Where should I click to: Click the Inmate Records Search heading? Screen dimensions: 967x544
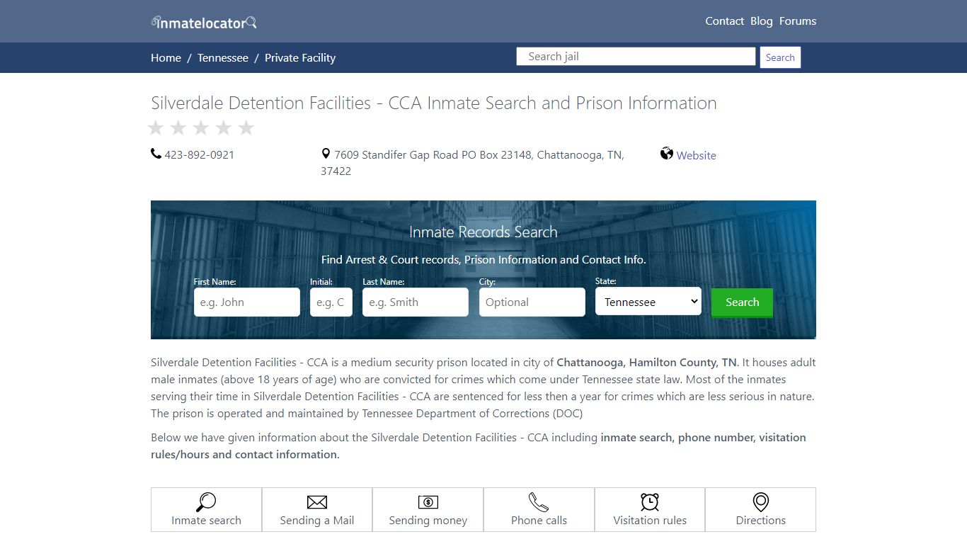coord(483,232)
